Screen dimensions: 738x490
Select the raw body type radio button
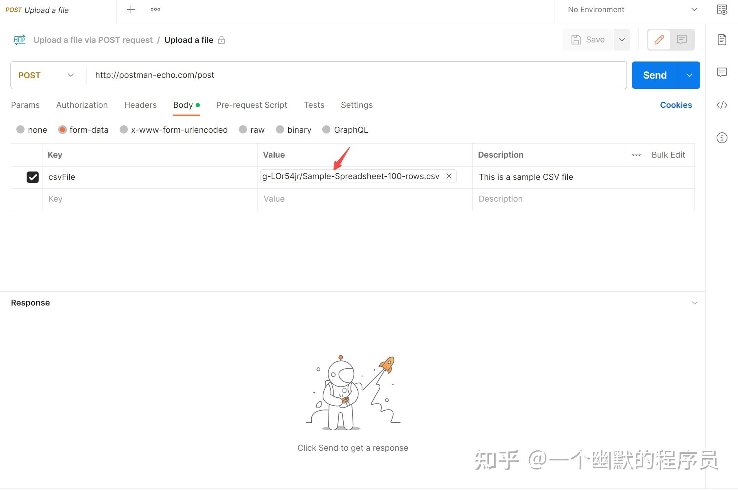point(243,130)
